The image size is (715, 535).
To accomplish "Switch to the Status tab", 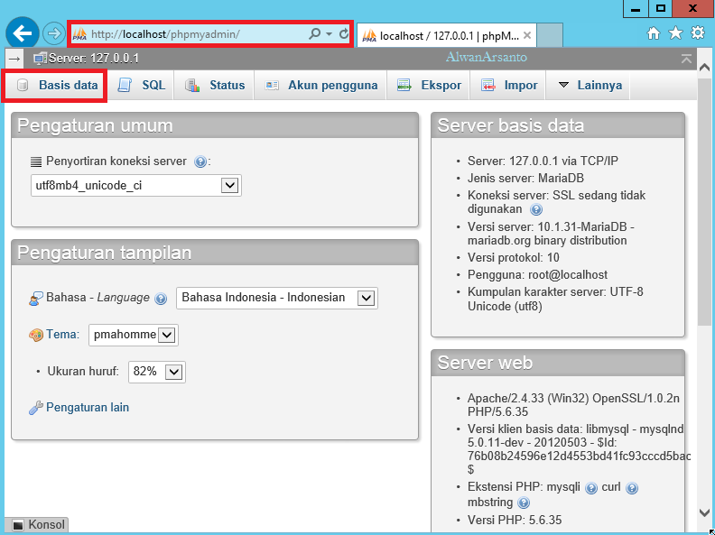I will click(215, 85).
